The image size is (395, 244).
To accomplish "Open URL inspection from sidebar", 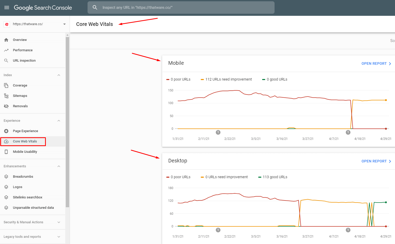I will (33, 61).
